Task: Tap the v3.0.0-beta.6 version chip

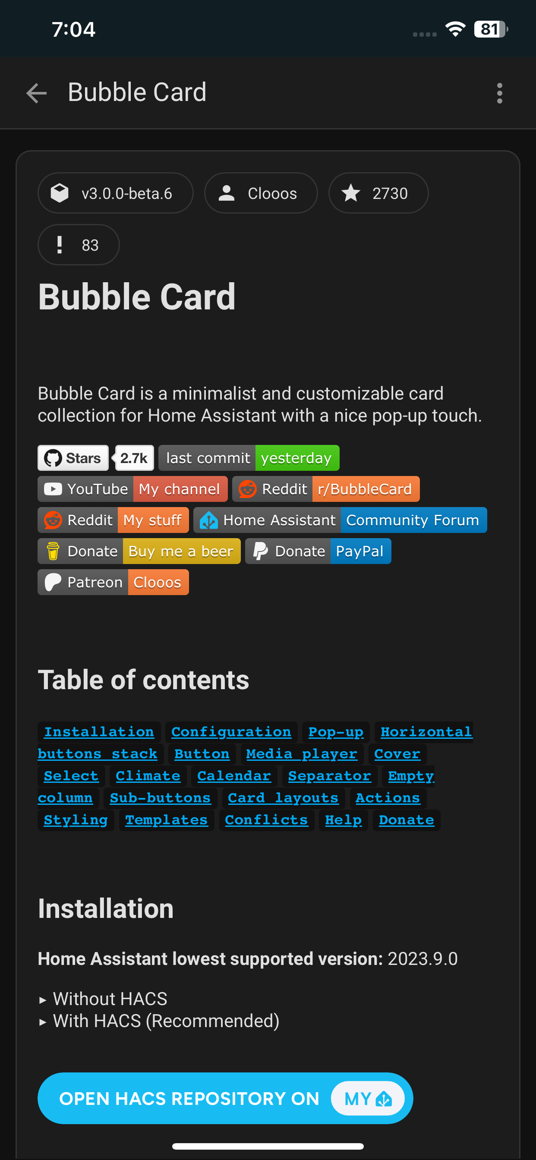Action: [116, 193]
